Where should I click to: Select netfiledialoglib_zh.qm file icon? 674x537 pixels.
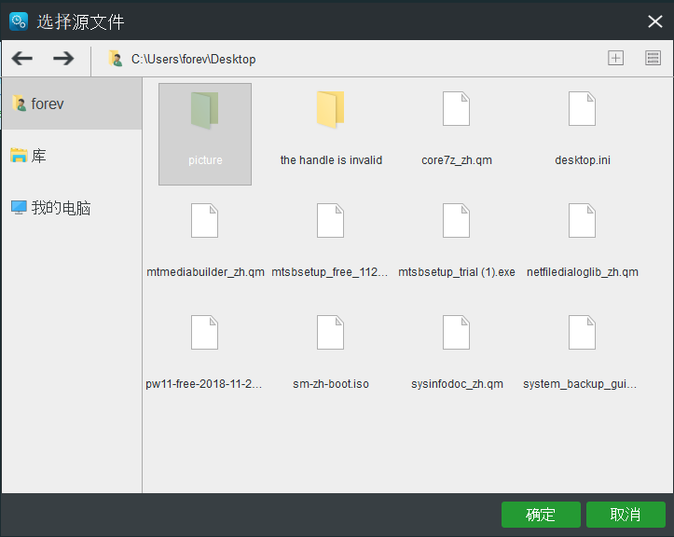coord(582,221)
